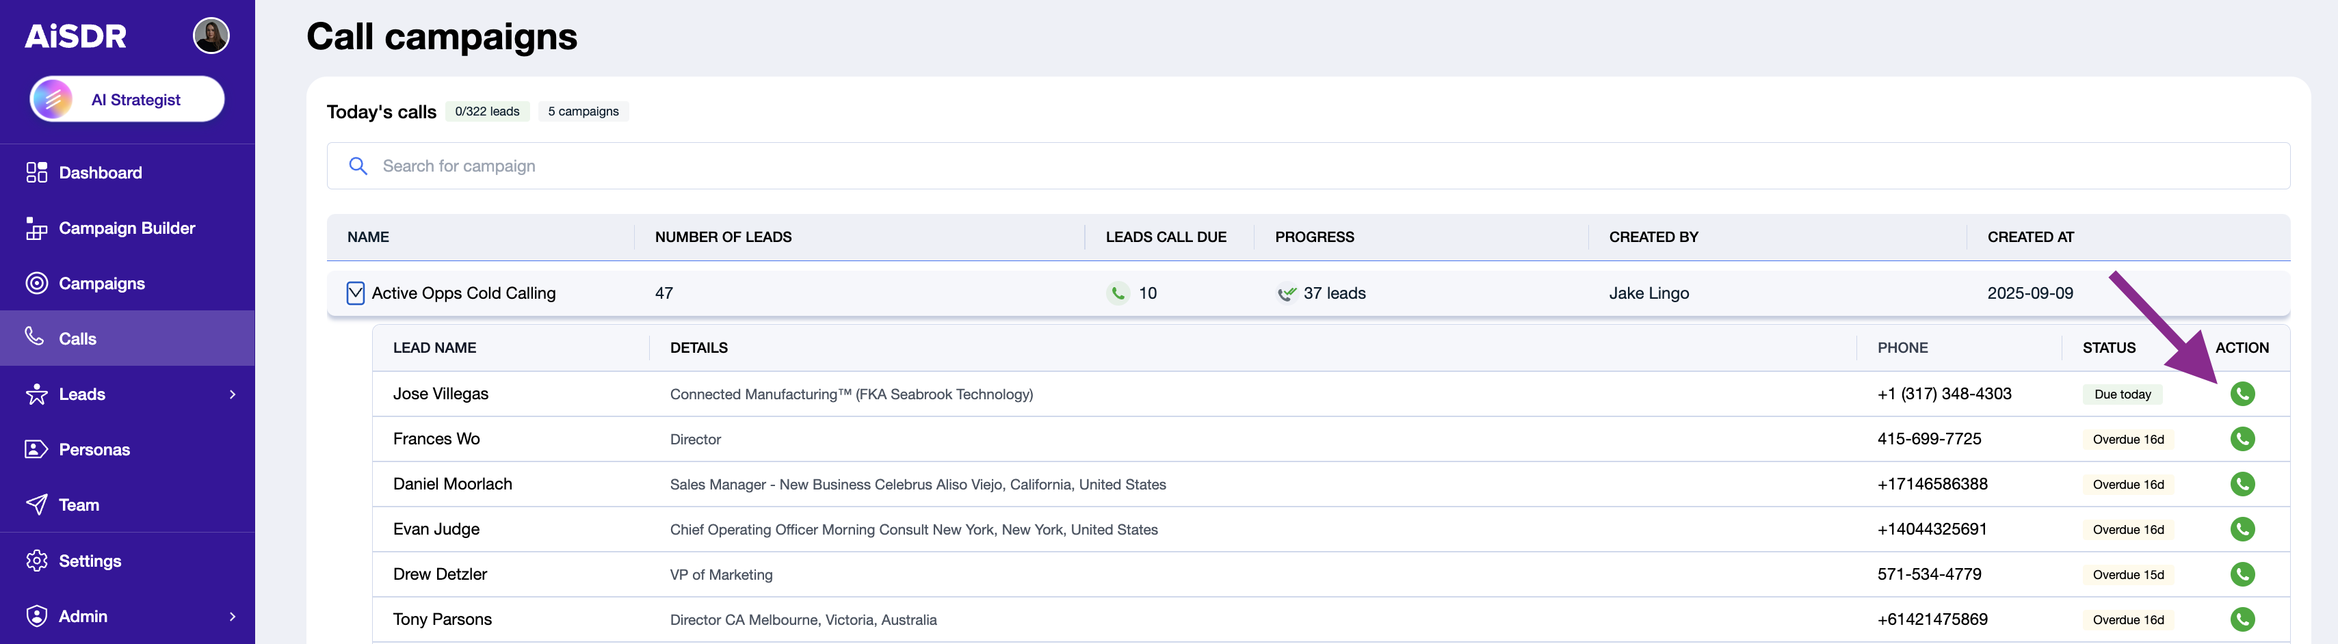Click the search magnifier icon

pyautogui.click(x=358, y=166)
